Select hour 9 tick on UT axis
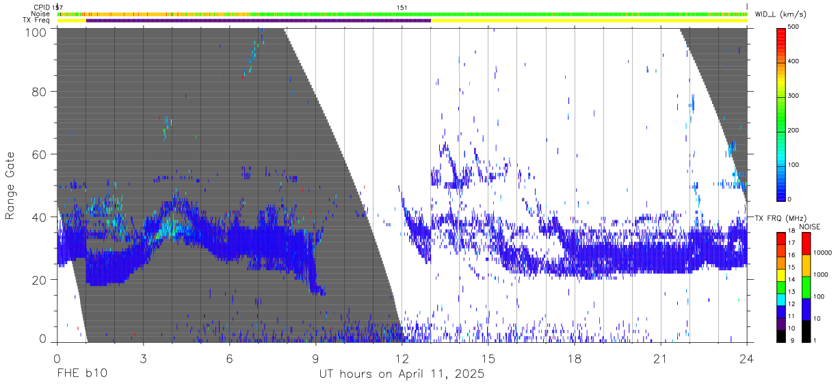 click(x=316, y=358)
